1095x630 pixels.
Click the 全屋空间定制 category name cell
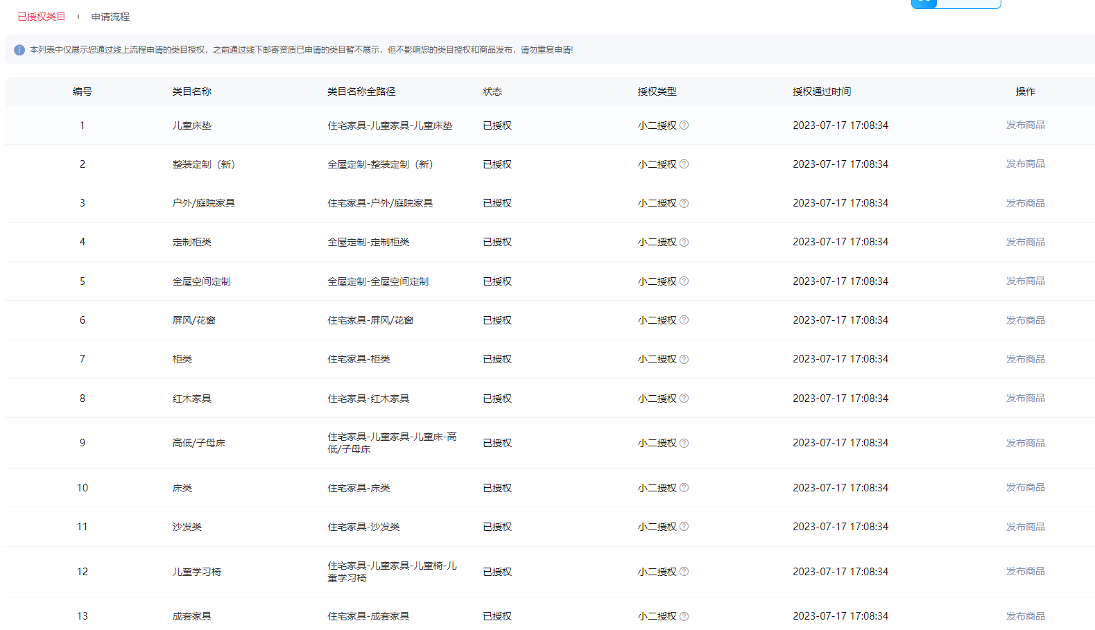click(x=201, y=281)
